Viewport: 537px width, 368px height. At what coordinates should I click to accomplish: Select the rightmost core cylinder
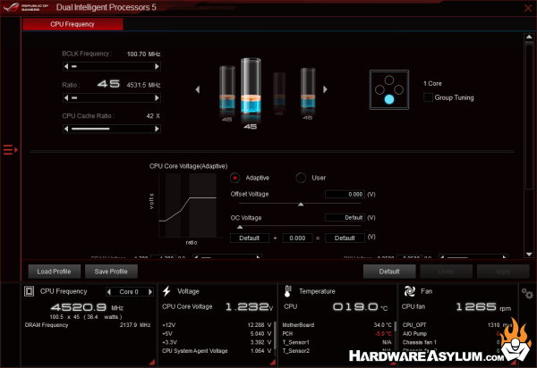click(308, 88)
